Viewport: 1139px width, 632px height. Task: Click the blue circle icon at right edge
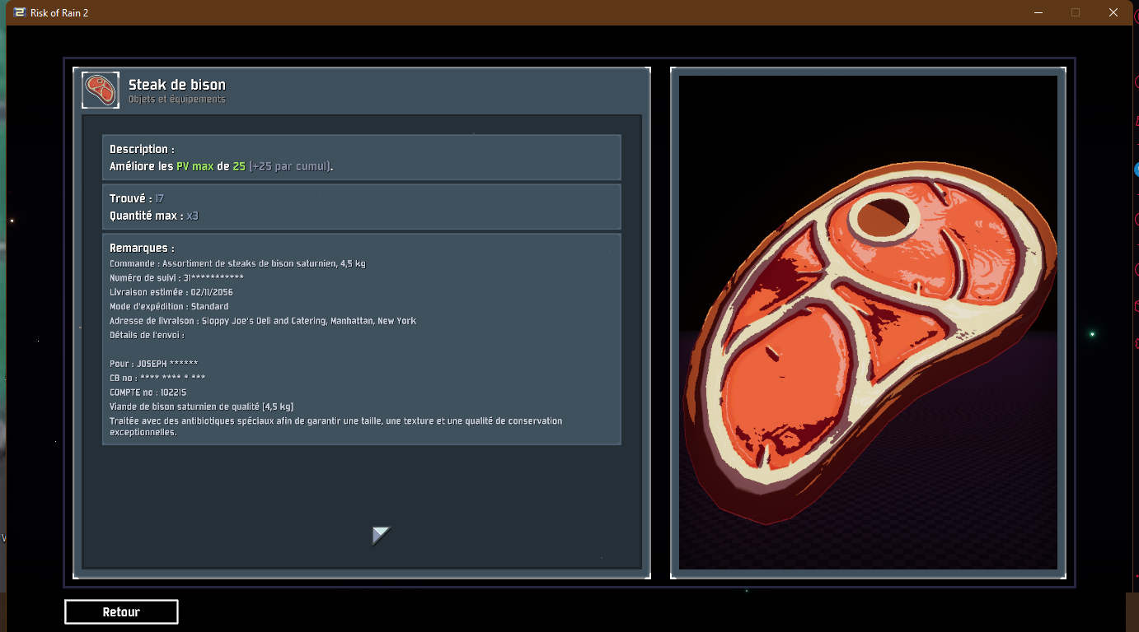1137,168
